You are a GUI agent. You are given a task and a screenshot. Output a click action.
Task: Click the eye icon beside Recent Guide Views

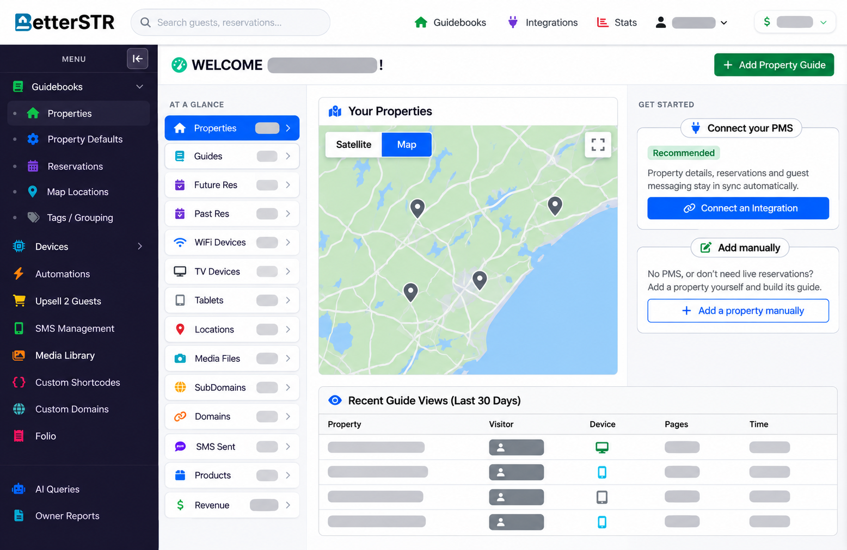pyautogui.click(x=335, y=400)
